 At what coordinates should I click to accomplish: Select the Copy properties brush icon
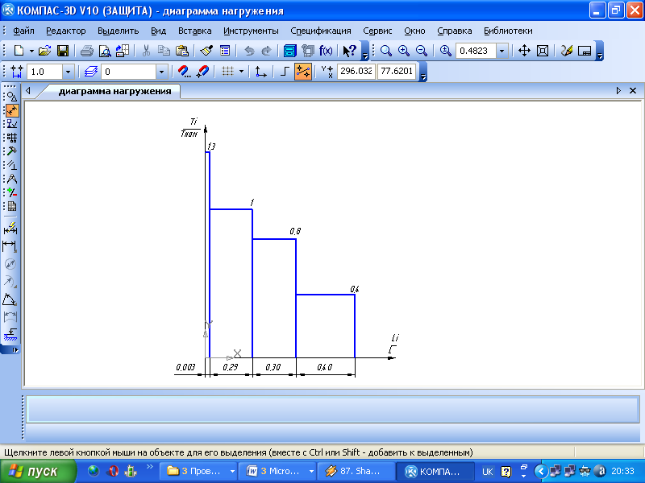(x=206, y=51)
